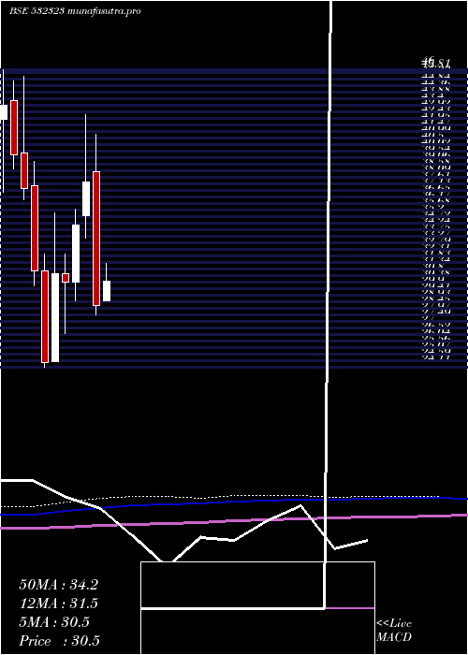Viewport: 468px width, 655px height.
Task: Select the first partially visible white candlestick
Action: [x=4, y=112]
